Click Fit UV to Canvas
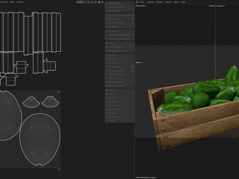 coord(119,47)
